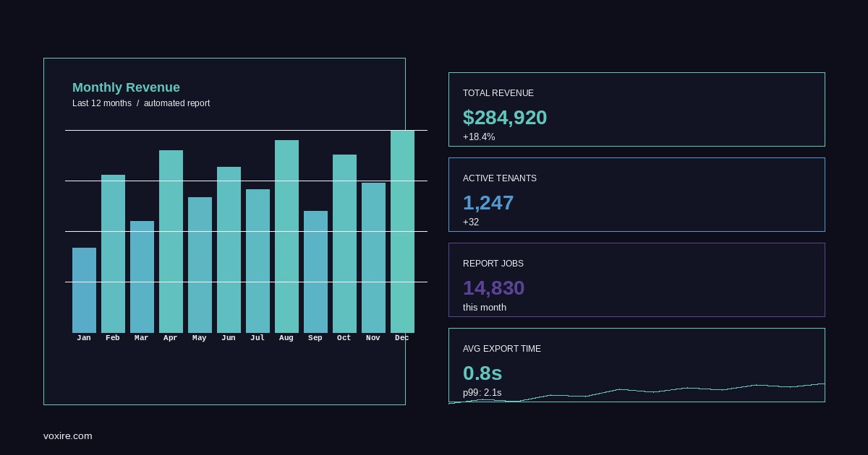Select the Sep revenue bar
Viewport: 868px width, 455px height.
tap(315, 272)
